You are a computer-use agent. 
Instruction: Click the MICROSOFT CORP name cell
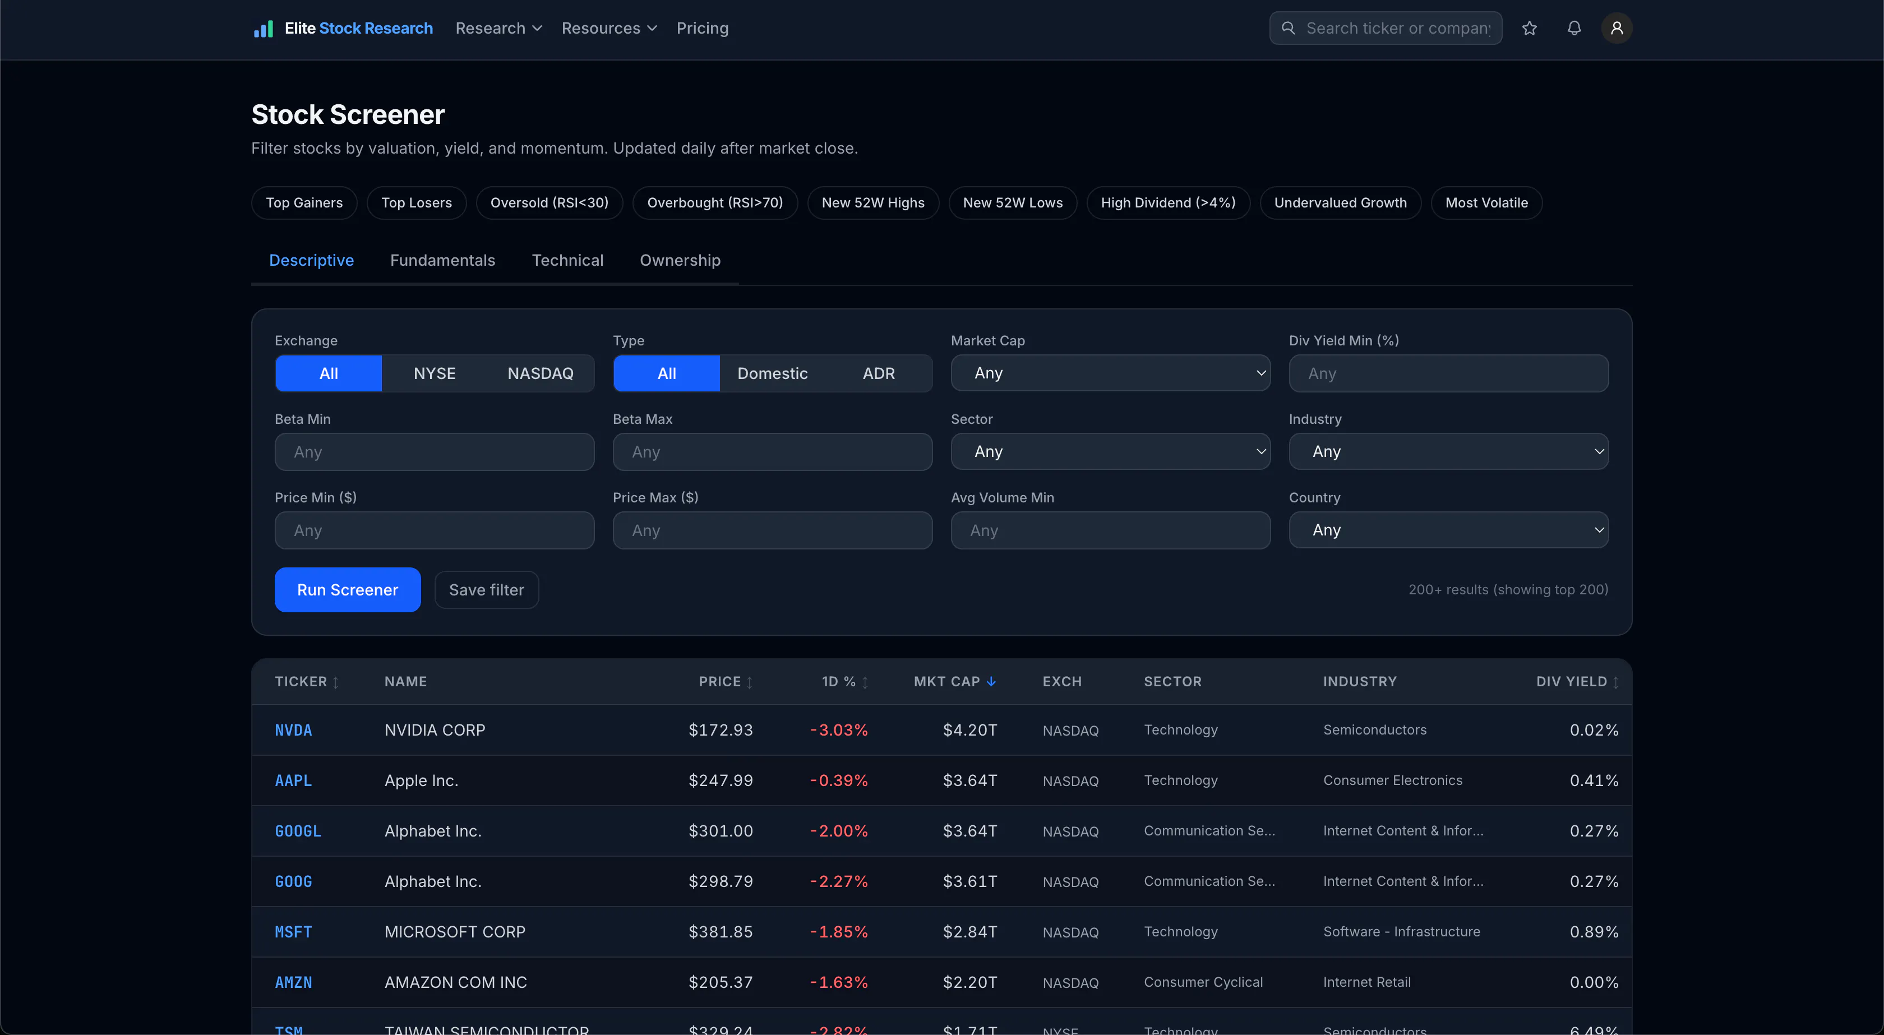click(455, 932)
